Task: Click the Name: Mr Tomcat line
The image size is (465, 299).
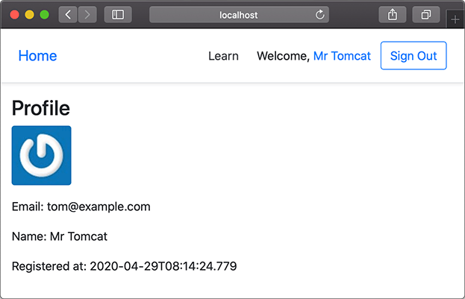Action: 60,236
